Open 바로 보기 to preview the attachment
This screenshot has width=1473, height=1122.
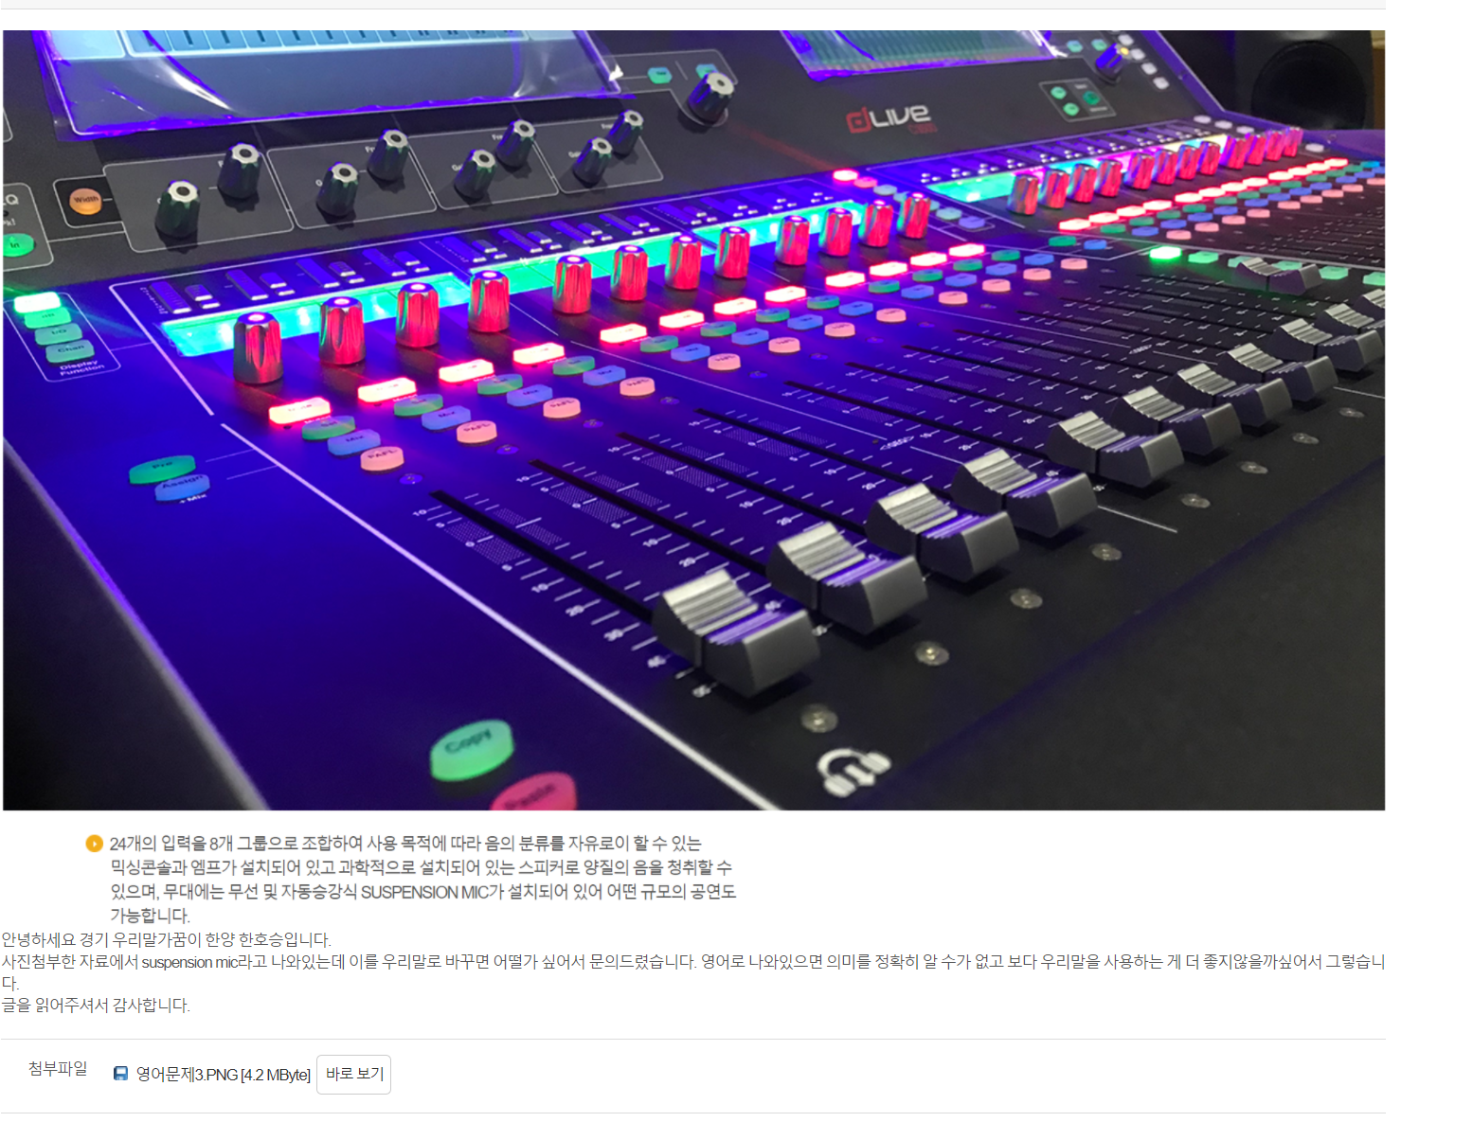(x=353, y=1074)
